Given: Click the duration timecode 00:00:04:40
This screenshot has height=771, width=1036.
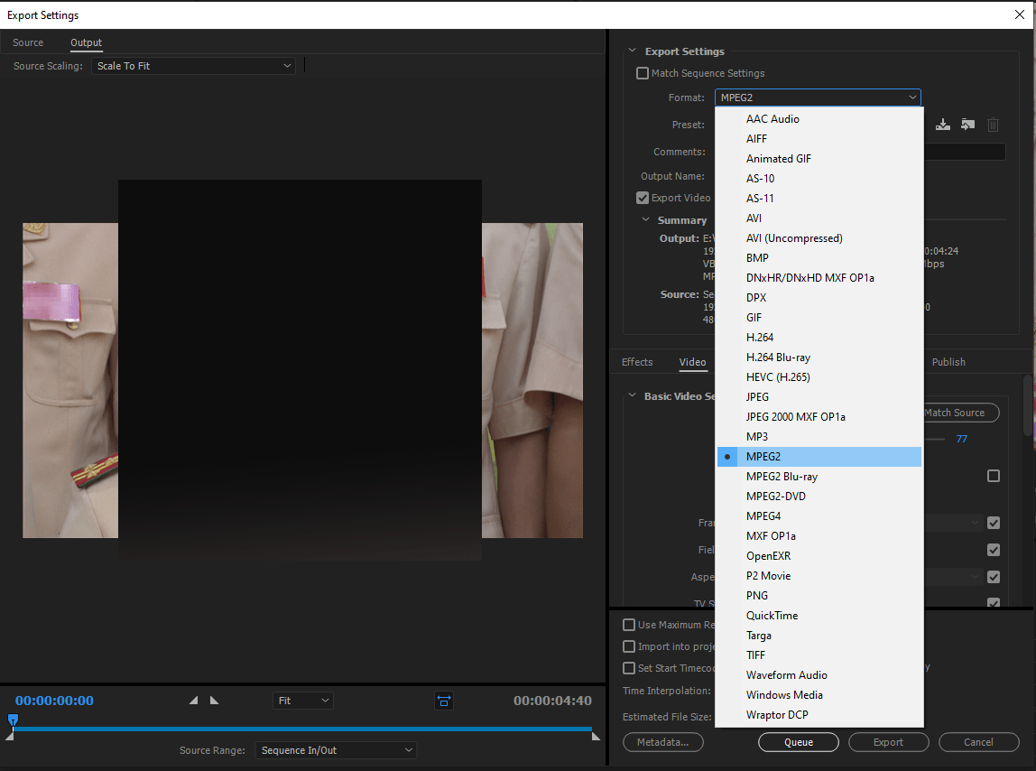Looking at the screenshot, I should (552, 701).
